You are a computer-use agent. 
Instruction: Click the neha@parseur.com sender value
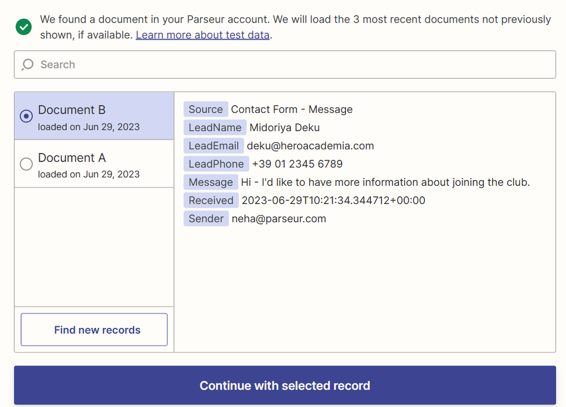[279, 218]
